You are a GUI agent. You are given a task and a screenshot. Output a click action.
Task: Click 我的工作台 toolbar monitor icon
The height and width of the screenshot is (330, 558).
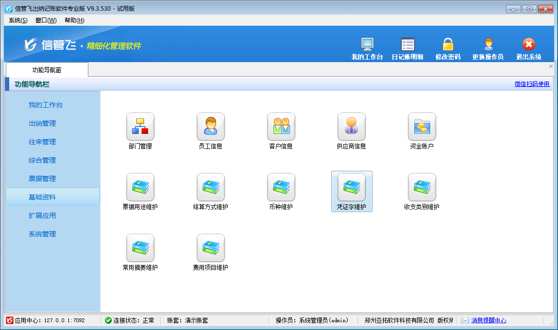point(367,45)
